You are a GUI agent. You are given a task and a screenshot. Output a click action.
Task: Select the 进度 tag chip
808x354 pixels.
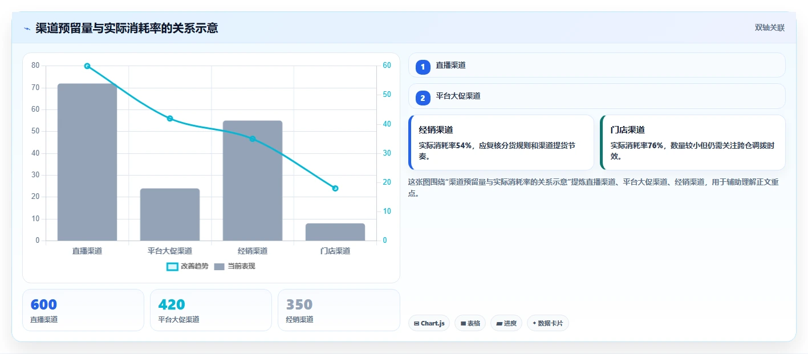pos(506,323)
